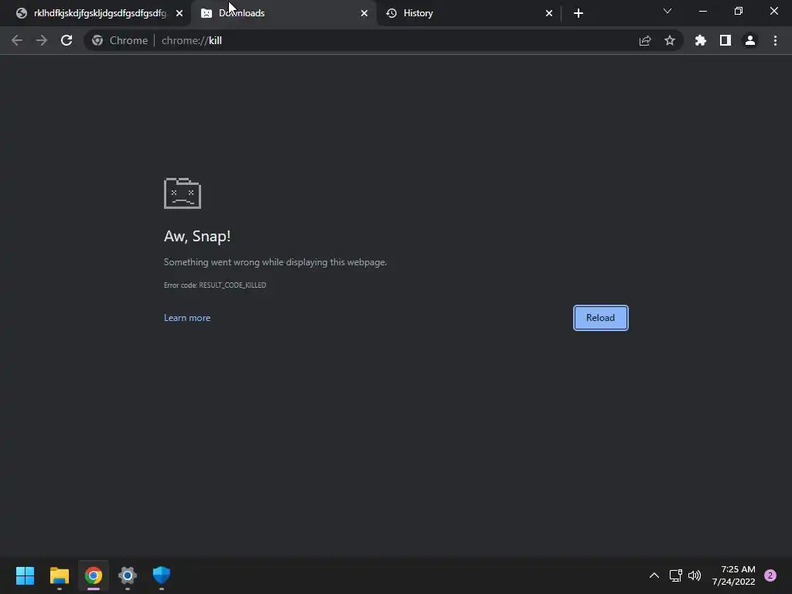Screen dimensions: 792x594
Task: Bookmark this tab with the star
Action: (x=670, y=40)
